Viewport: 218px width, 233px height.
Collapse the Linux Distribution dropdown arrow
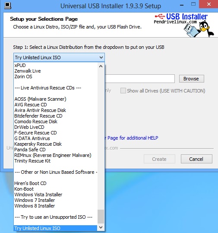pos(101,57)
